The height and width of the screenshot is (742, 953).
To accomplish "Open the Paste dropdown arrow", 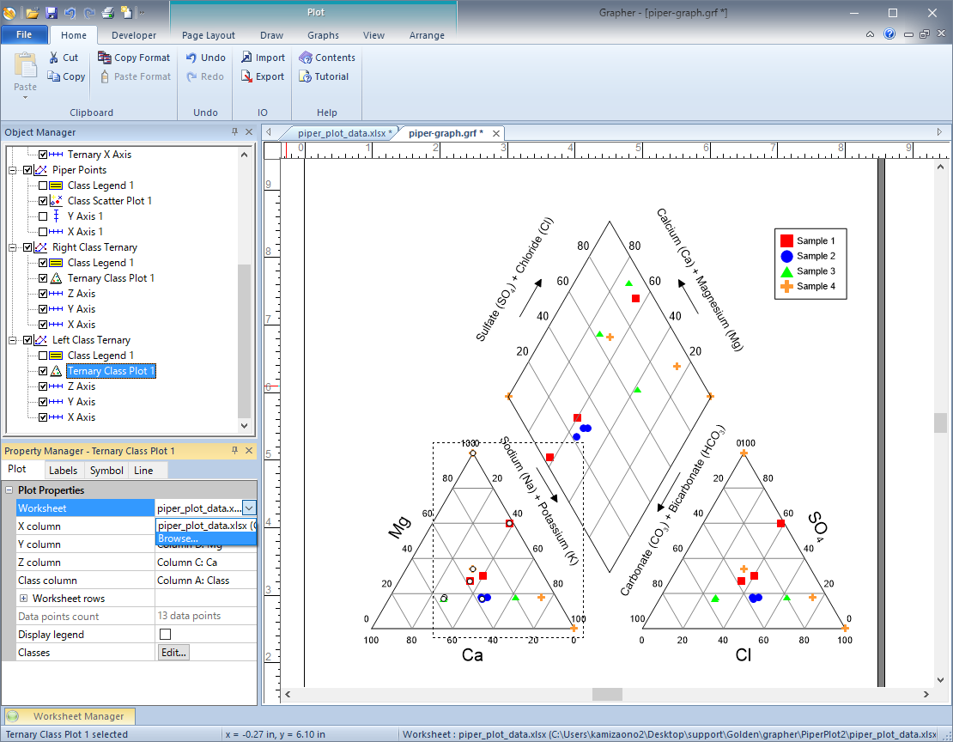I will pos(26,97).
